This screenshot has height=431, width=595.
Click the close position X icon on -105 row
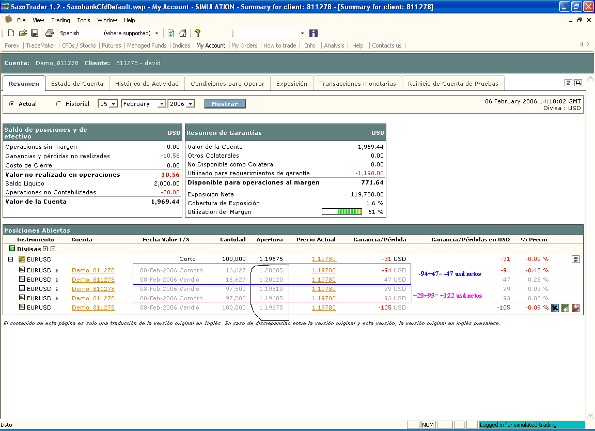(555, 307)
